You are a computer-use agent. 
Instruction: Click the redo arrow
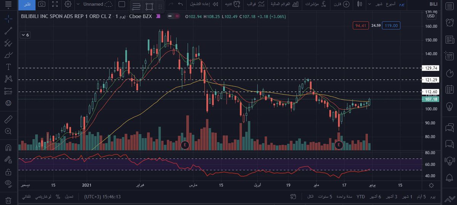tap(171, 4)
